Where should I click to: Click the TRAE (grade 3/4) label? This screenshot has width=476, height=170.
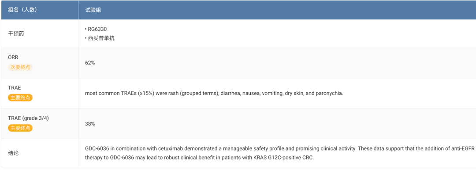pos(28,118)
